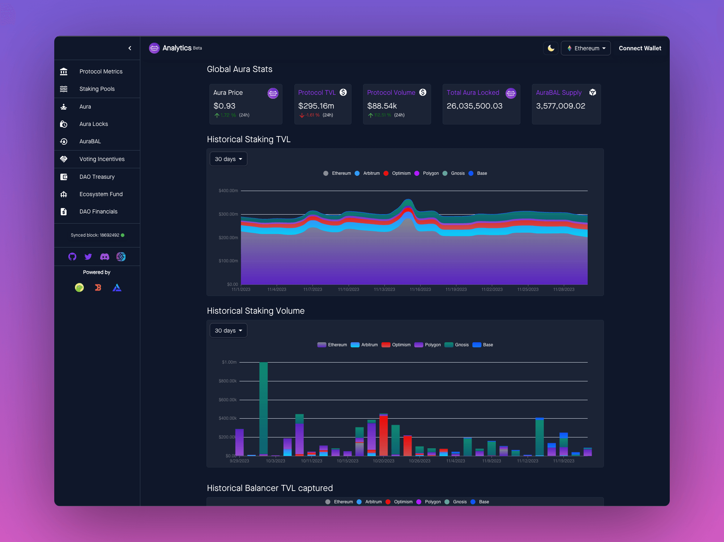
Task: Click the Connect Wallet button
Action: [640, 48]
